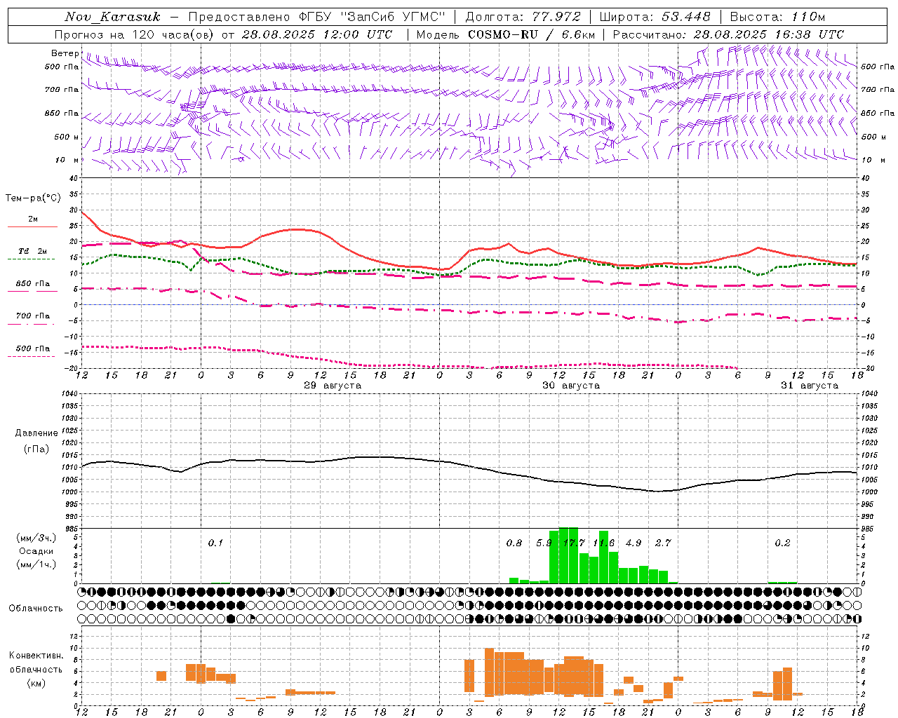
Task: Click the Широта: 53.448 value
Action: click(655, 17)
